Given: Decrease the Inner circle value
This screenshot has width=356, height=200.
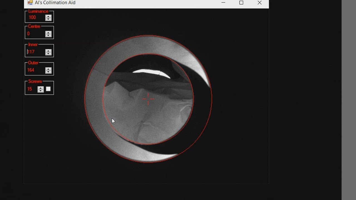Looking at the screenshot, I should (x=48, y=54).
